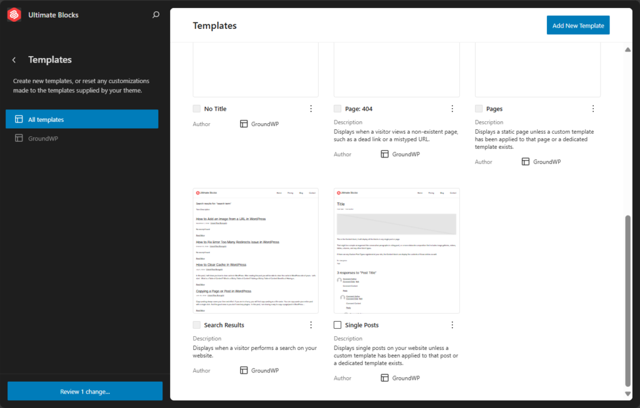Click the GroundWP author icon under Page: 404
The height and width of the screenshot is (408, 640).
point(384,154)
